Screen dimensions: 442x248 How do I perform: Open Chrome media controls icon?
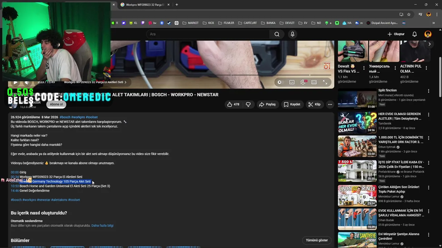(420, 14)
